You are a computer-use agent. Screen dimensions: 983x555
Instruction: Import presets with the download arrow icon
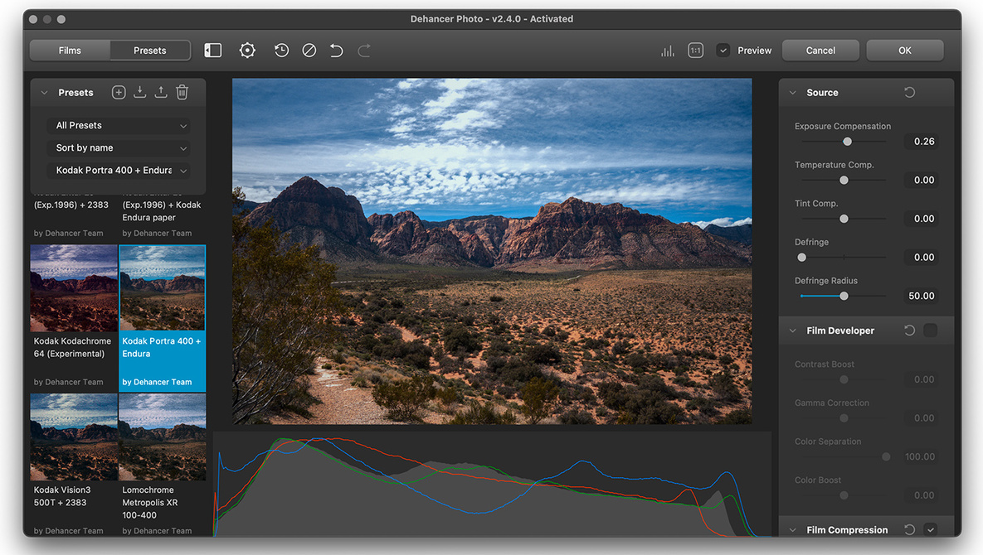pos(140,93)
